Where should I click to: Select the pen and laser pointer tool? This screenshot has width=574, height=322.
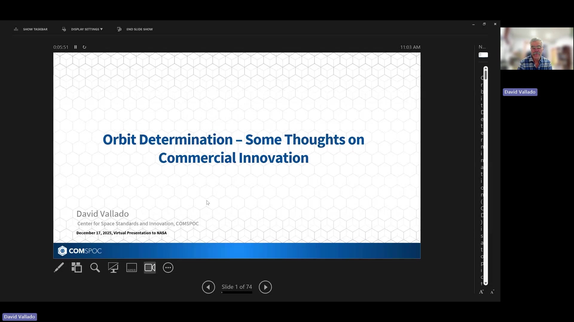pos(59,267)
